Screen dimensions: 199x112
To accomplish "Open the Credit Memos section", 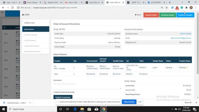I will [36, 40].
